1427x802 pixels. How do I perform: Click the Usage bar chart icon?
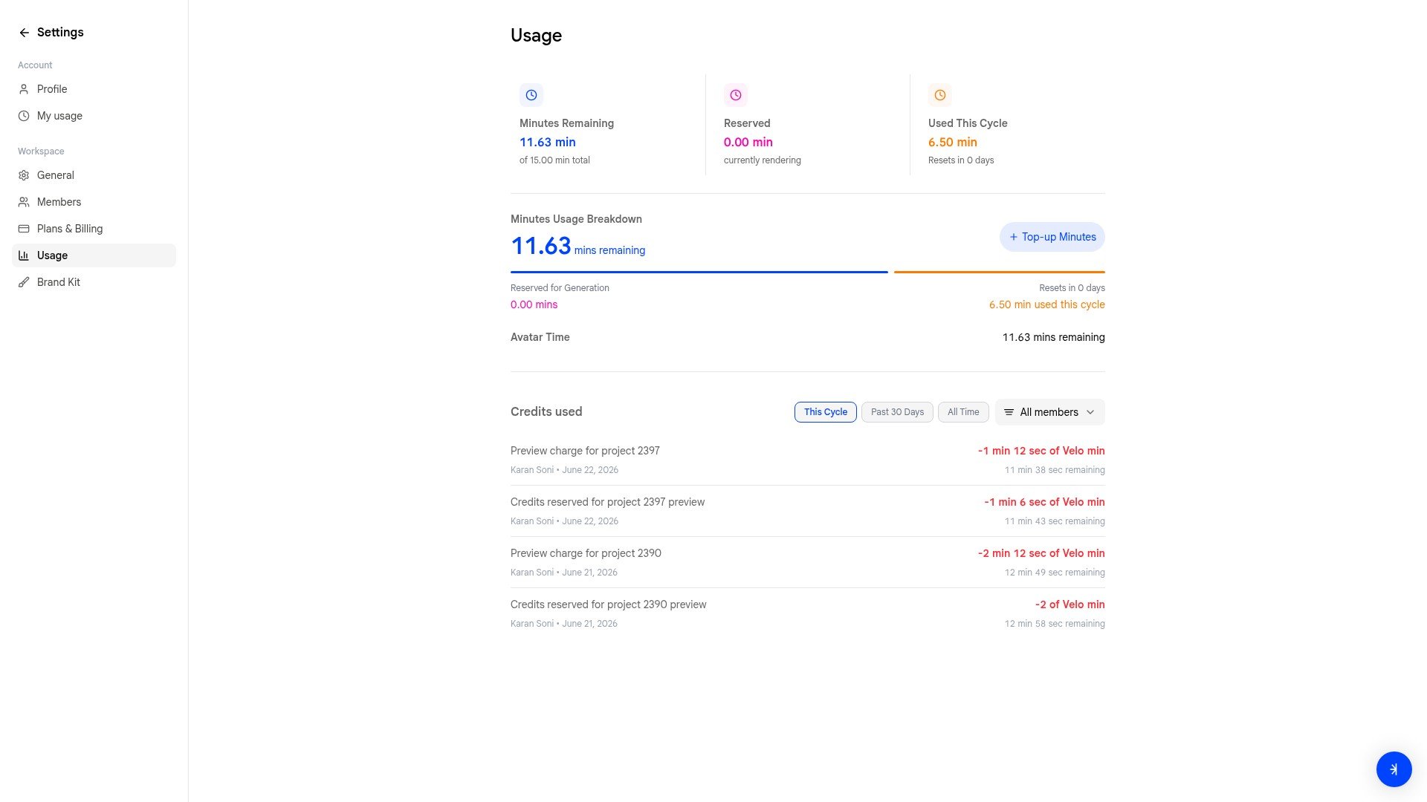coord(24,255)
